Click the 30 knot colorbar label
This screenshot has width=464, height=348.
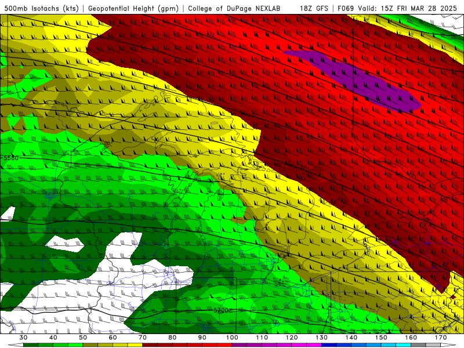23,338
